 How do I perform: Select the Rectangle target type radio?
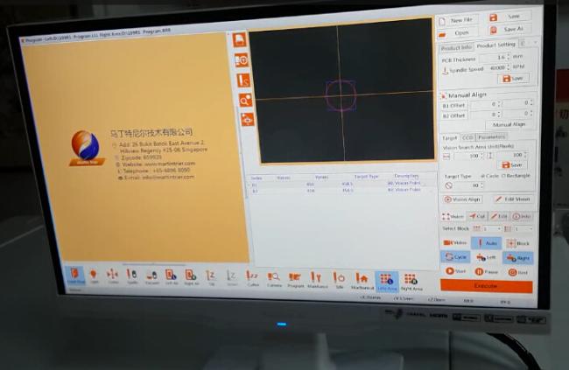pos(506,175)
